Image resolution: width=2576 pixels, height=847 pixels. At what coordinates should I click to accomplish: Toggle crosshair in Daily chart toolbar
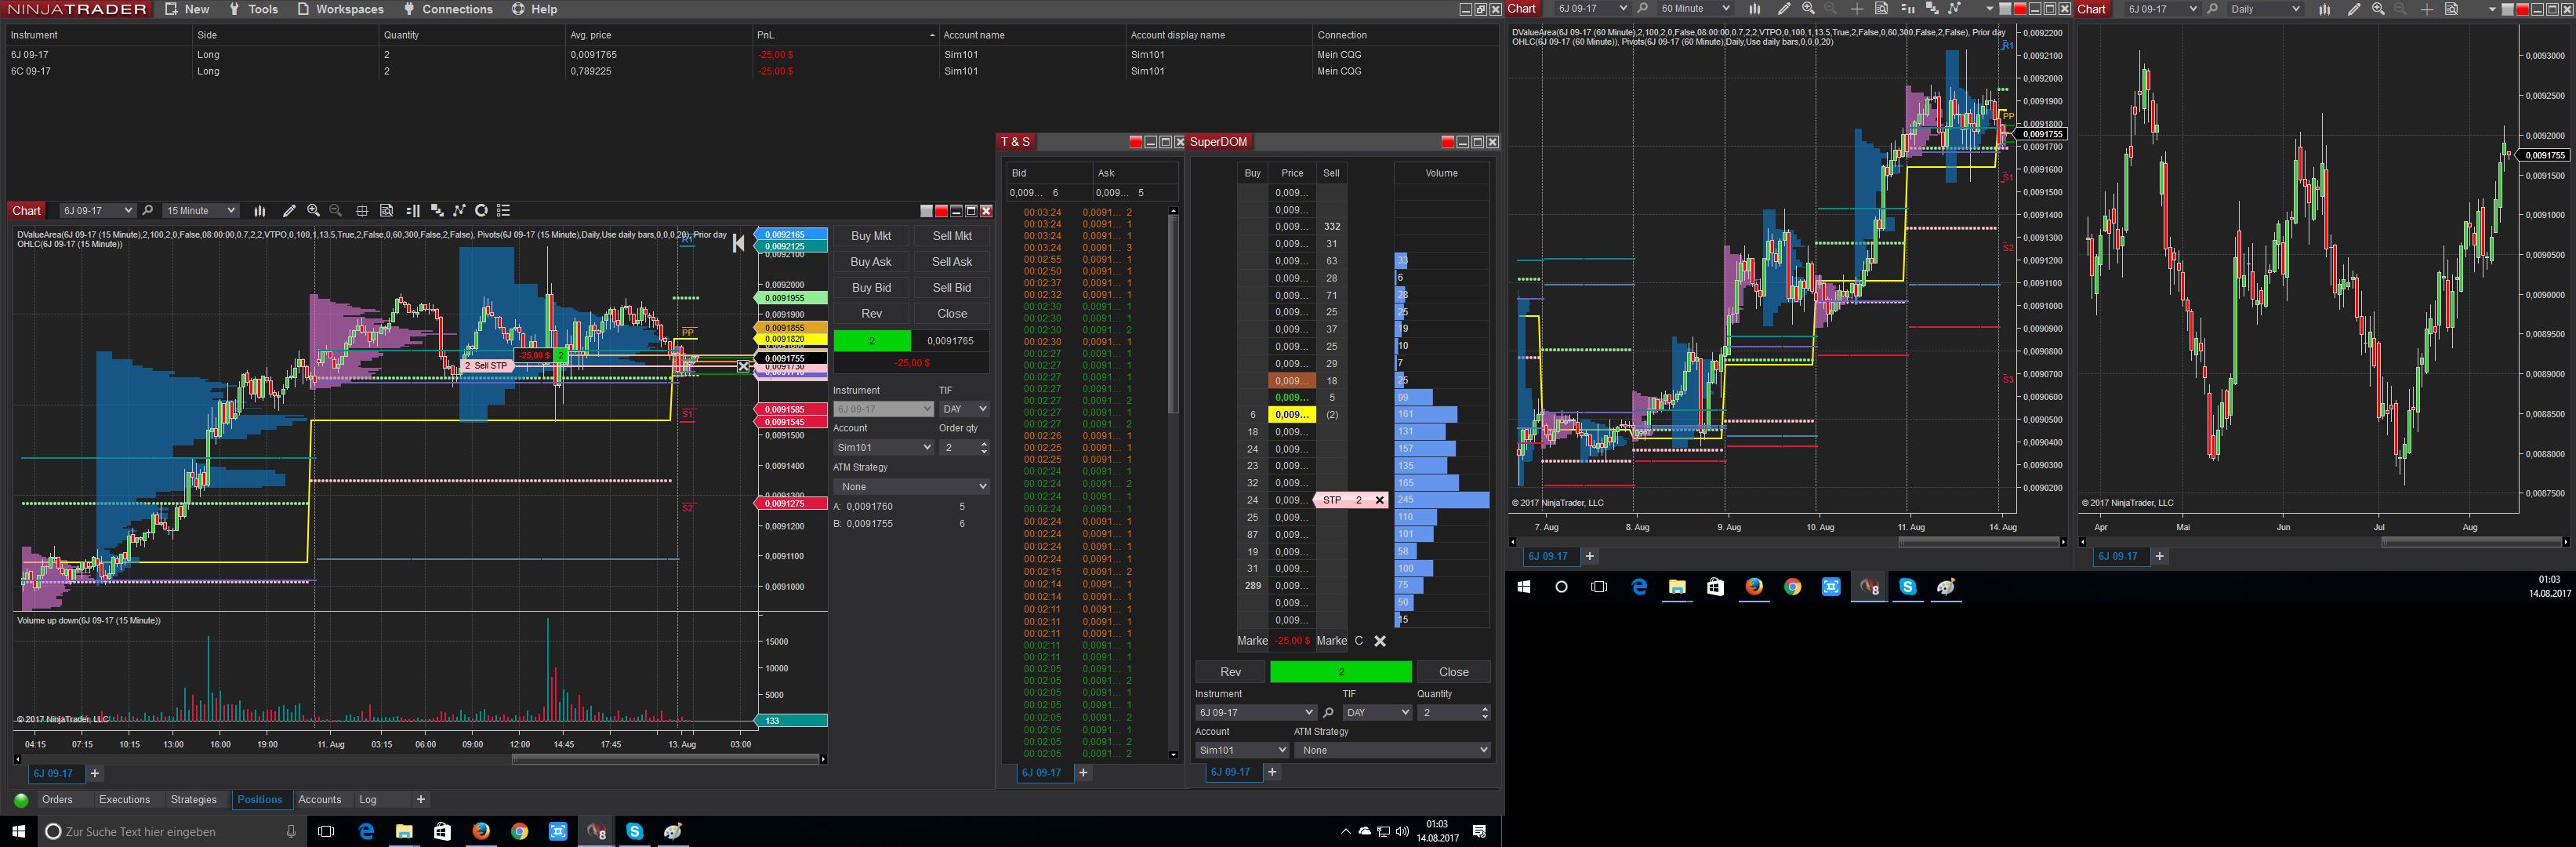point(2427,9)
